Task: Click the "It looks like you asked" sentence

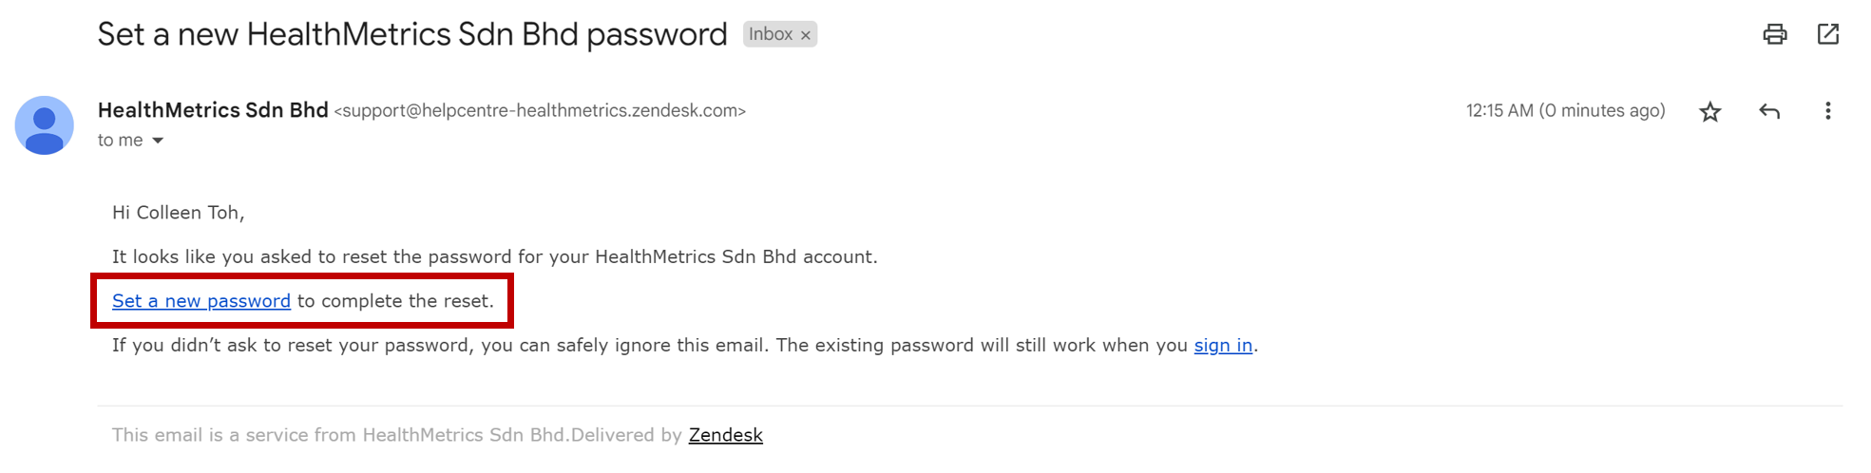Action: (x=494, y=257)
